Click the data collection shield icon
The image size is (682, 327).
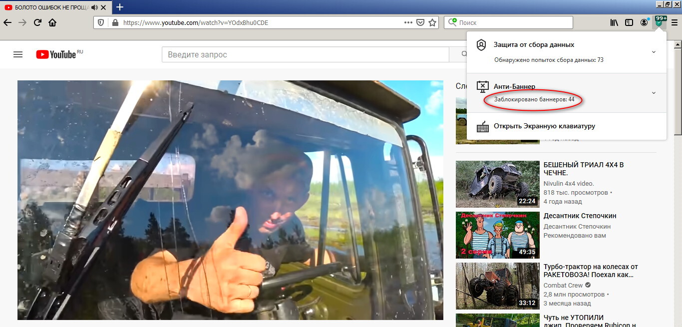(x=481, y=45)
